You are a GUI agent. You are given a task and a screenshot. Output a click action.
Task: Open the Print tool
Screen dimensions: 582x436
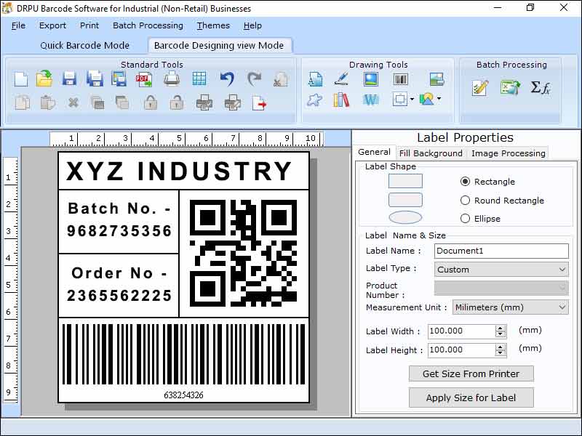(172, 78)
